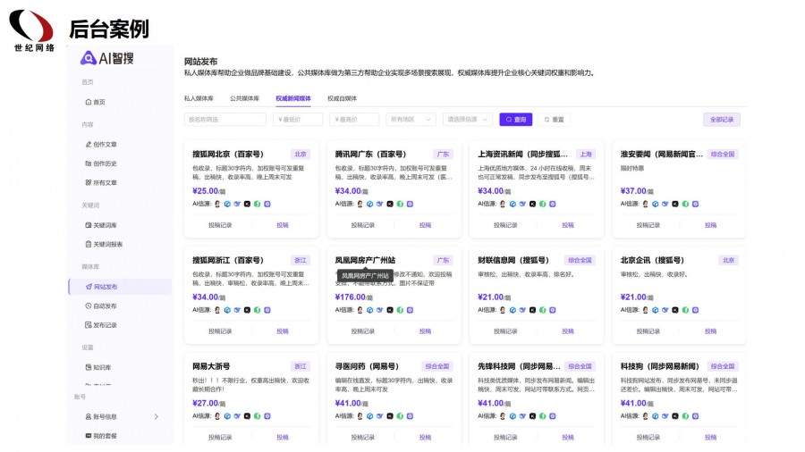Select 所有文章 grid icon in sidebar
This screenshot has height=452, width=805.
point(88,182)
